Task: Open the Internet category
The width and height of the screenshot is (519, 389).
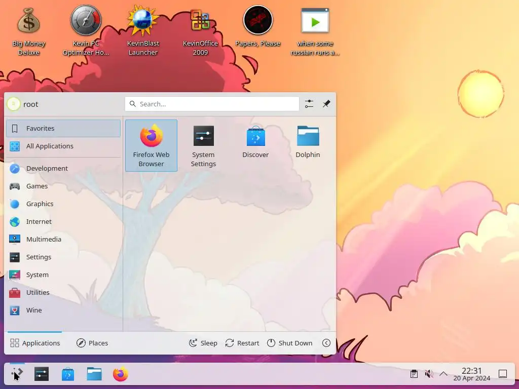Action: point(63,222)
